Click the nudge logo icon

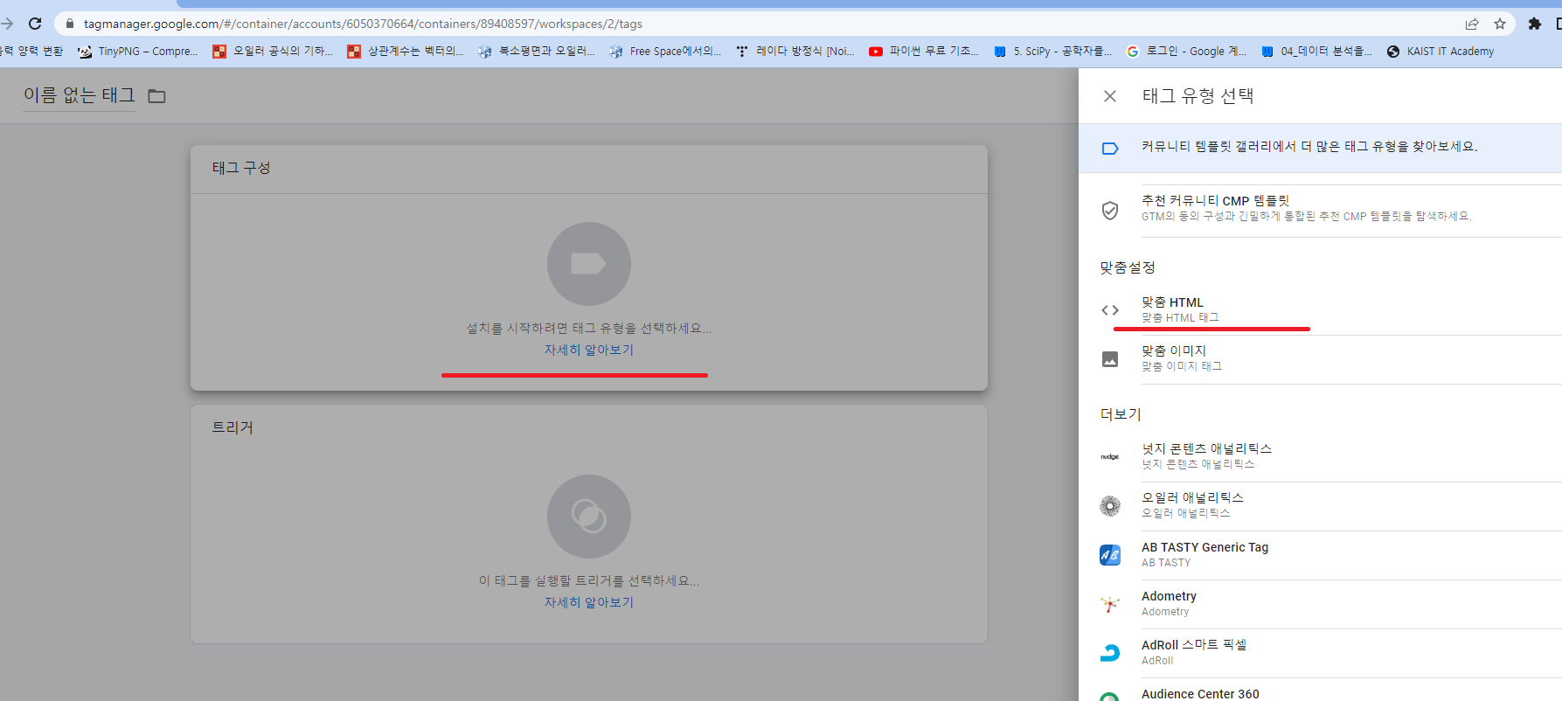(x=1110, y=456)
